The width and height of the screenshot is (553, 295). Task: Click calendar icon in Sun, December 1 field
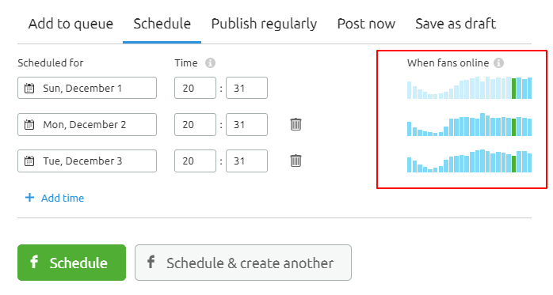[x=29, y=88]
